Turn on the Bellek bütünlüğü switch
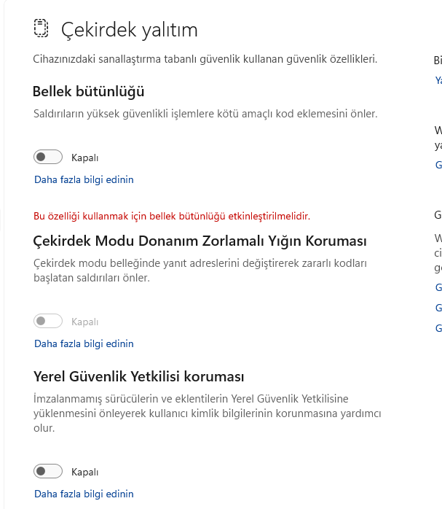This screenshot has width=442, height=509. [x=48, y=157]
